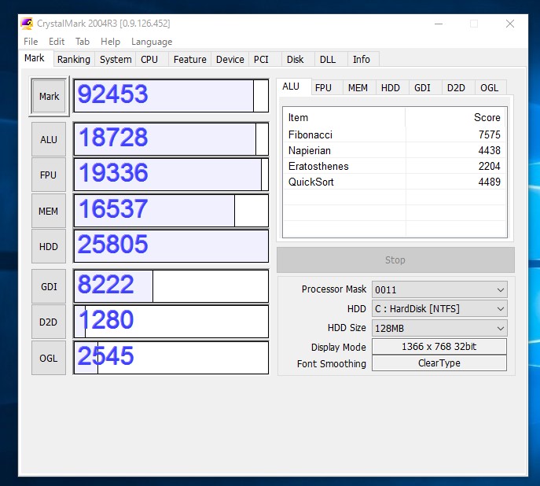Screen dimensions: 540x486
Task: Click the HDD score bar 25805
Action: coord(171,246)
